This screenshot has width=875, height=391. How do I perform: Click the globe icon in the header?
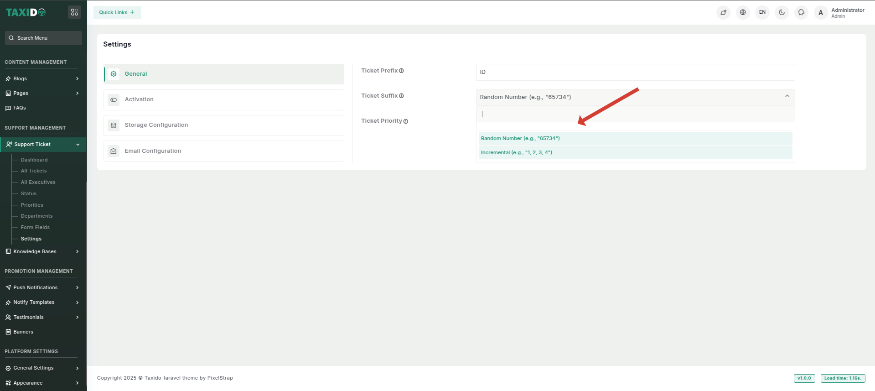[x=743, y=12]
